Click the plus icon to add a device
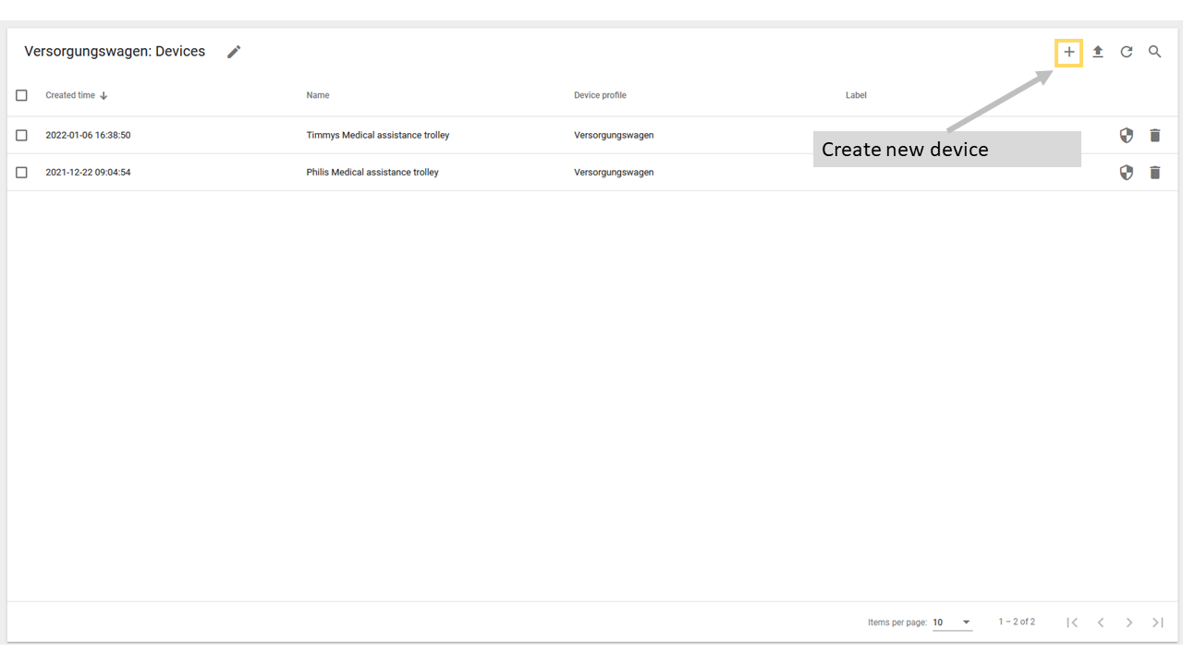 (x=1069, y=53)
